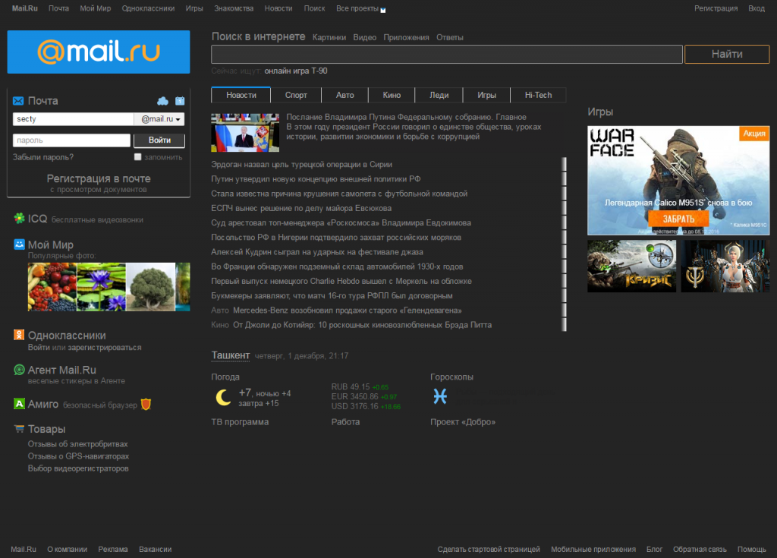This screenshot has height=558, width=777.
Task: Click the Почта envelope icon
Action: 18,101
